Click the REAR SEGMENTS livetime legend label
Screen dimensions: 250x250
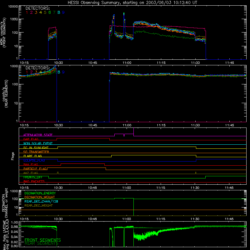(x=42, y=243)
